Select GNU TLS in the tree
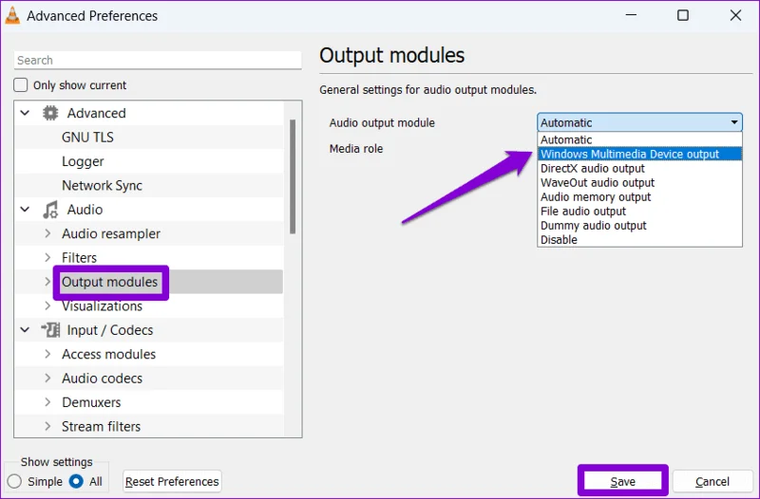760x499 pixels. pyautogui.click(x=87, y=138)
